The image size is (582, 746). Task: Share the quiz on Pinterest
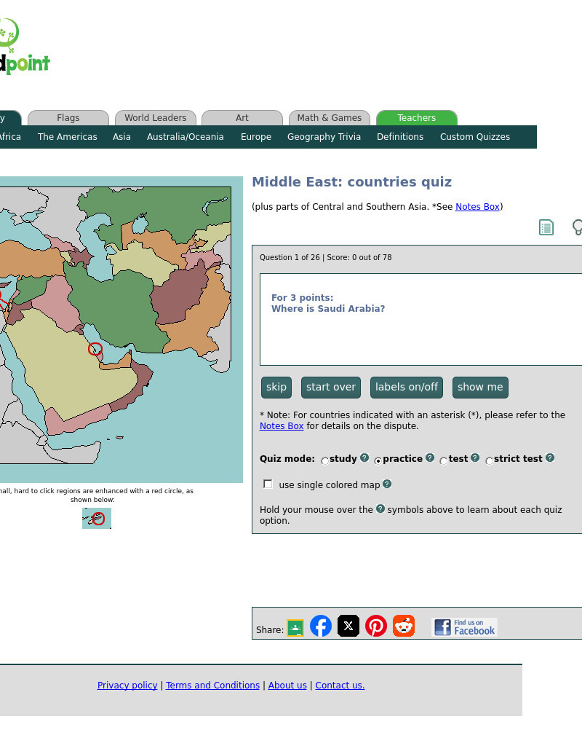[376, 625]
